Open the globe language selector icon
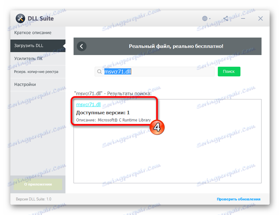 pos(205,18)
